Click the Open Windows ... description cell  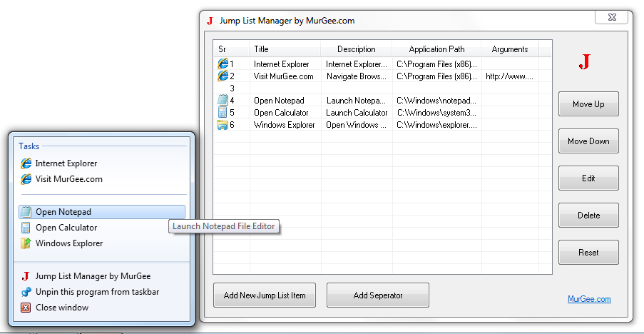pos(356,125)
